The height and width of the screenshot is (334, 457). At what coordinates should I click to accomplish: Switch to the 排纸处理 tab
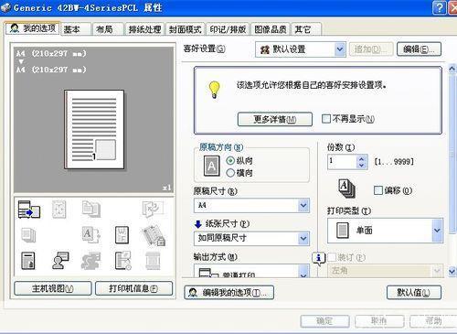click(x=144, y=29)
